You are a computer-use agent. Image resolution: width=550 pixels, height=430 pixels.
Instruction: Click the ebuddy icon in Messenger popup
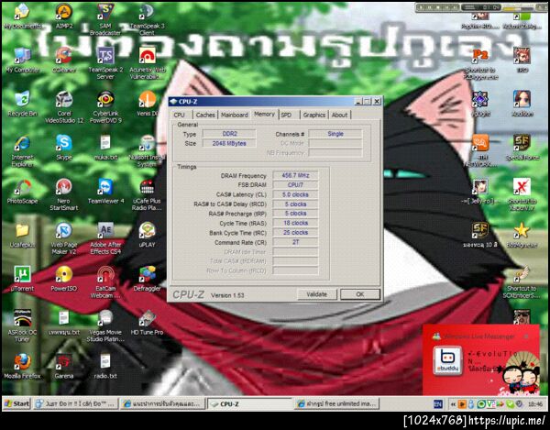447,360
